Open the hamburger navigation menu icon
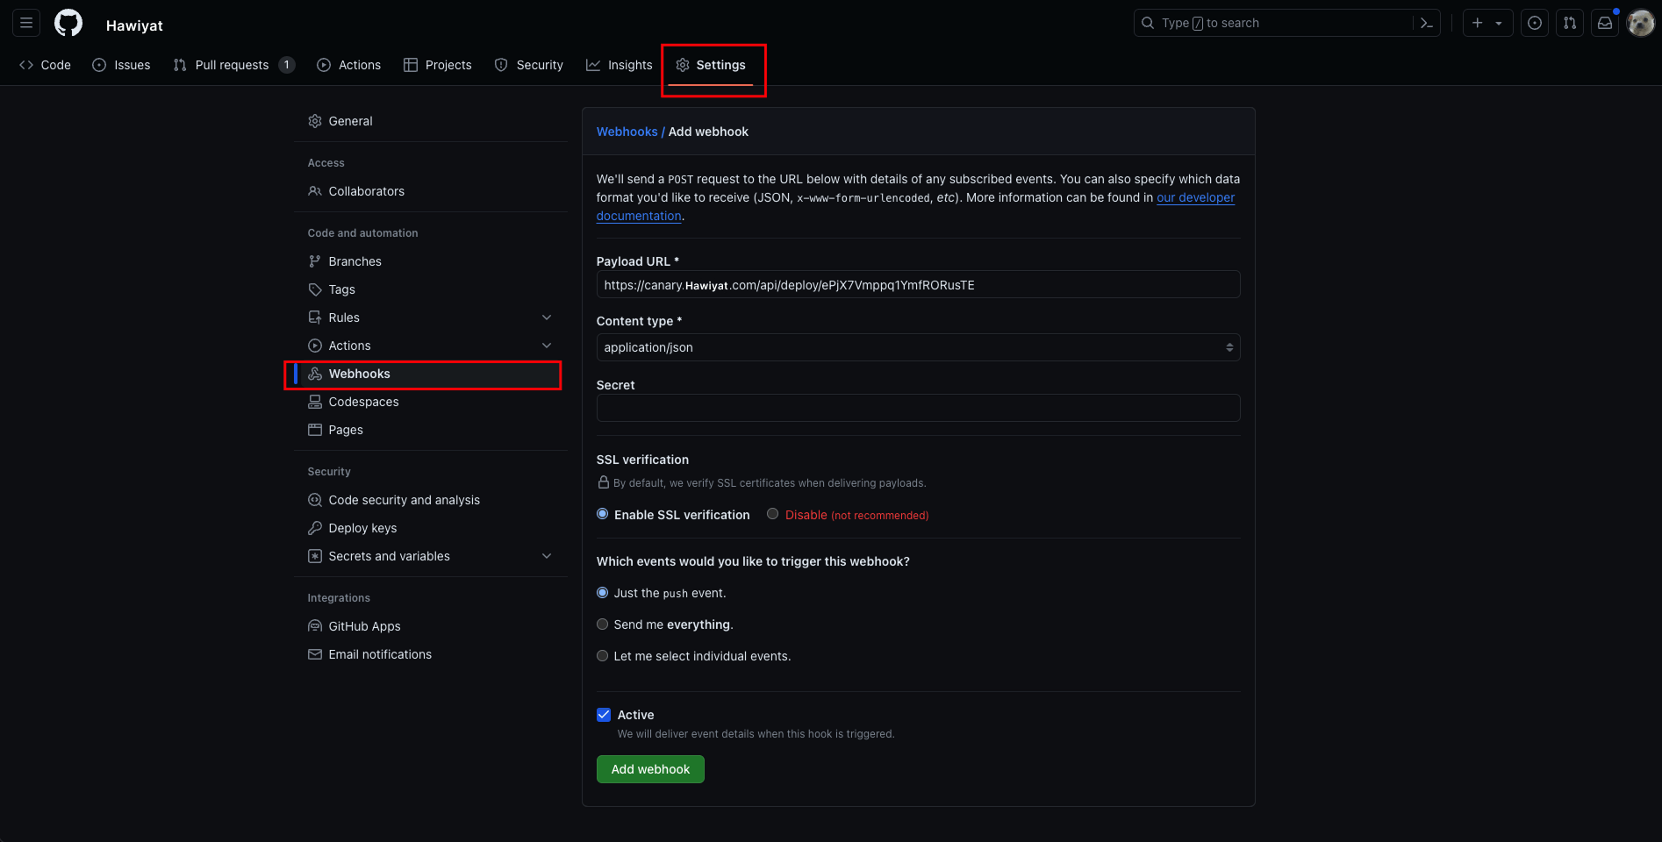This screenshot has height=842, width=1662. click(25, 23)
